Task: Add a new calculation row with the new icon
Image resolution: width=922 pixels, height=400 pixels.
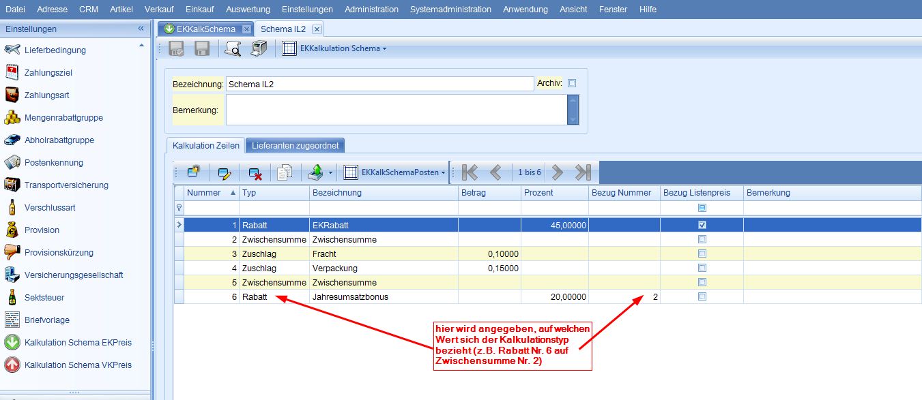Action: (193, 172)
